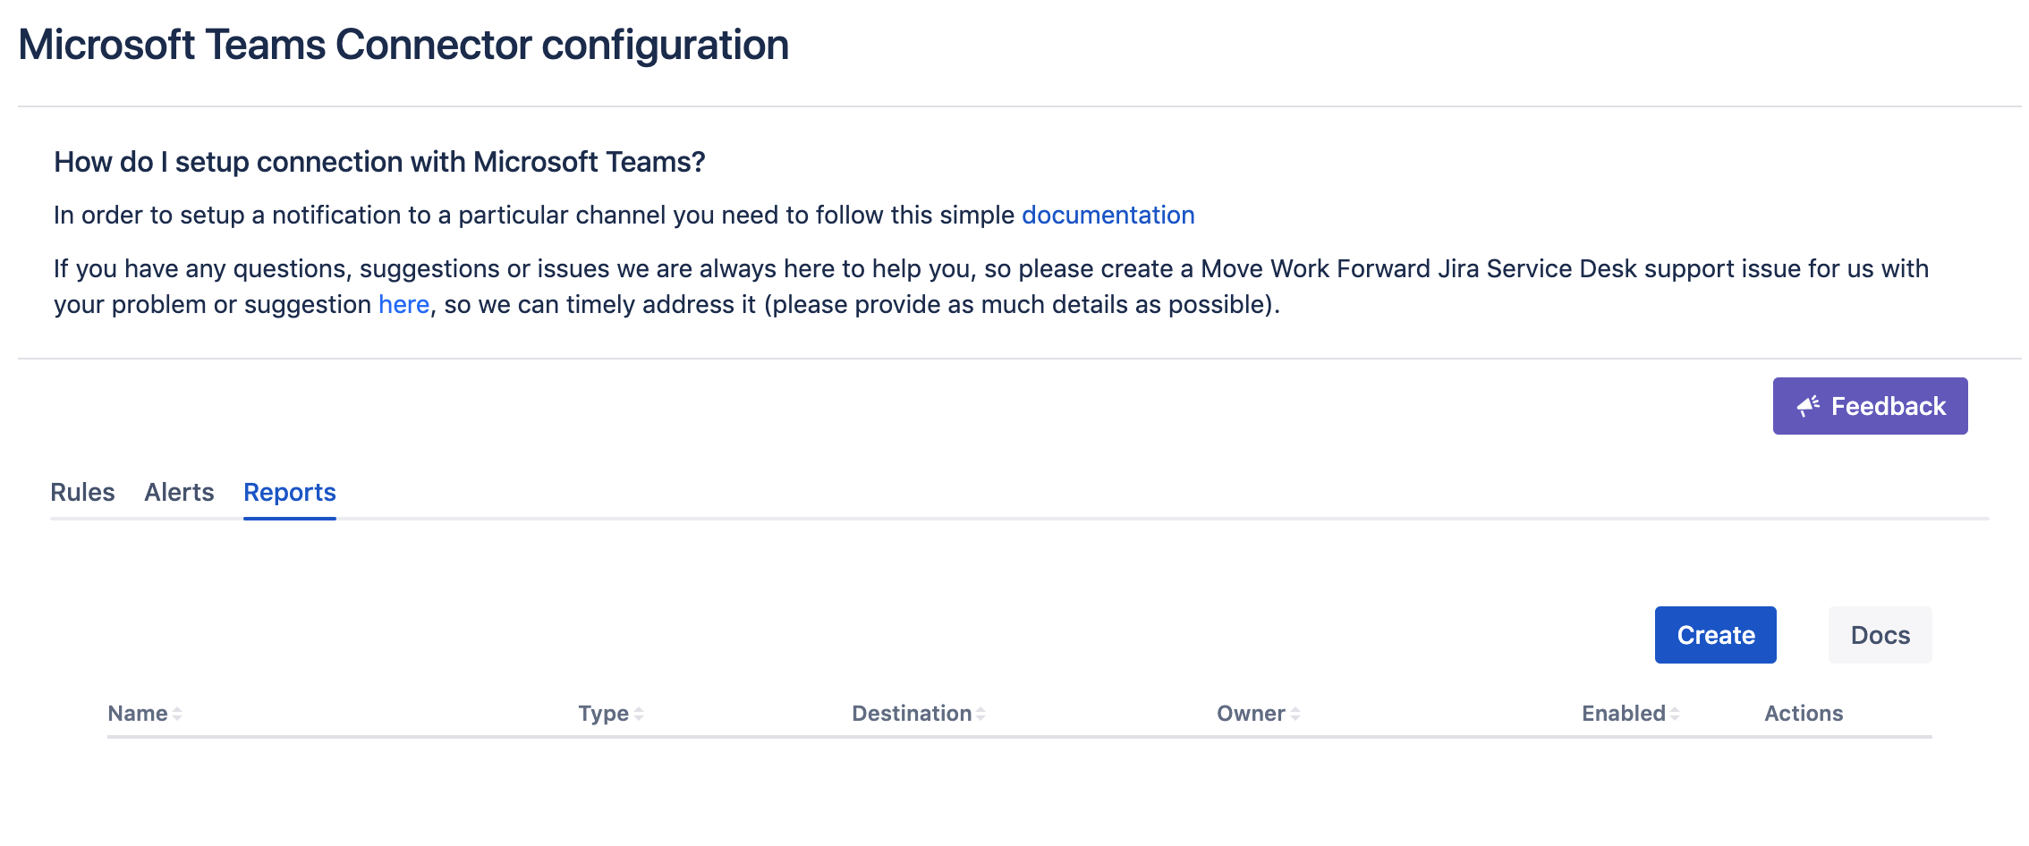2029x846 pixels.
Task: Select the Reports tab
Action: tap(290, 493)
